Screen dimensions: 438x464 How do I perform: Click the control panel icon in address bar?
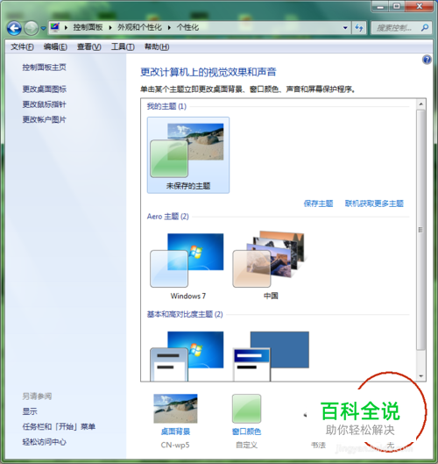(x=55, y=27)
